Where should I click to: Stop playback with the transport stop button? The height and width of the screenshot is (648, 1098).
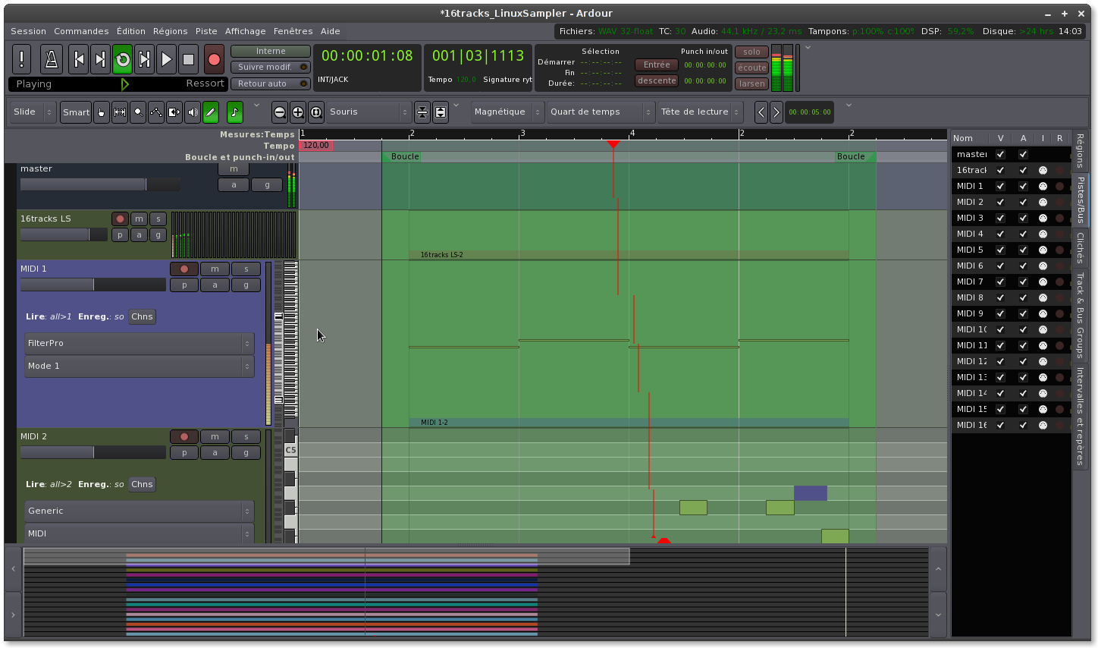189,59
